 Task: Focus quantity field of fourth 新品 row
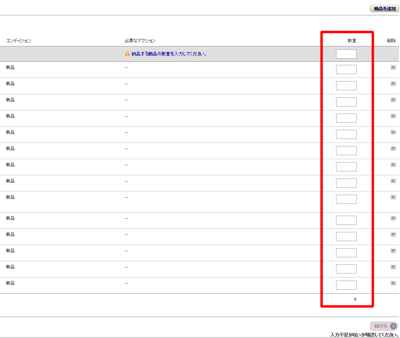point(346,118)
